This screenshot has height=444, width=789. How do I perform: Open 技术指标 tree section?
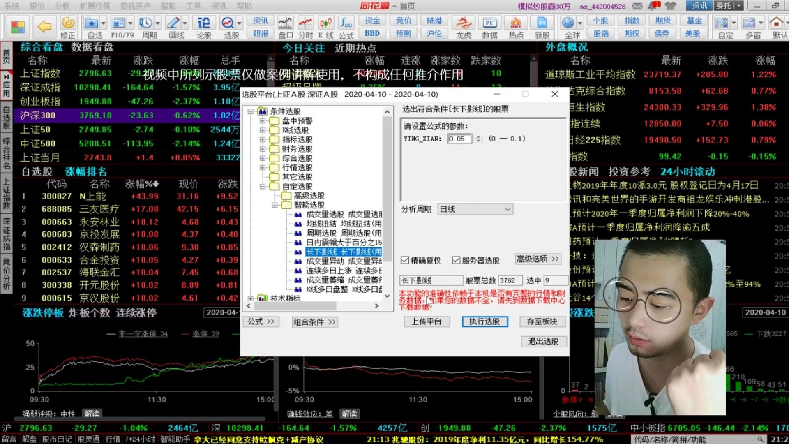pyautogui.click(x=250, y=297)
